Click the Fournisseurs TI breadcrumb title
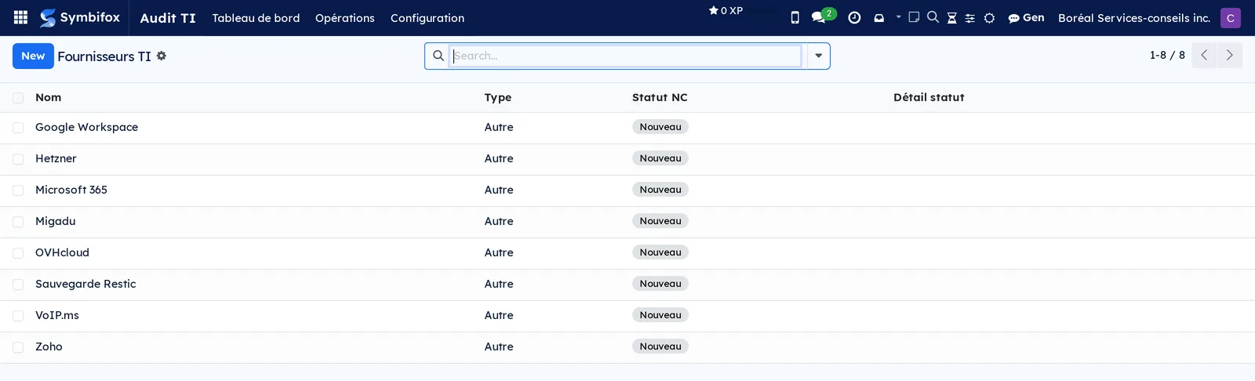Image resolution: width=1255 pixels, height=381 pixels. (104, 56)
